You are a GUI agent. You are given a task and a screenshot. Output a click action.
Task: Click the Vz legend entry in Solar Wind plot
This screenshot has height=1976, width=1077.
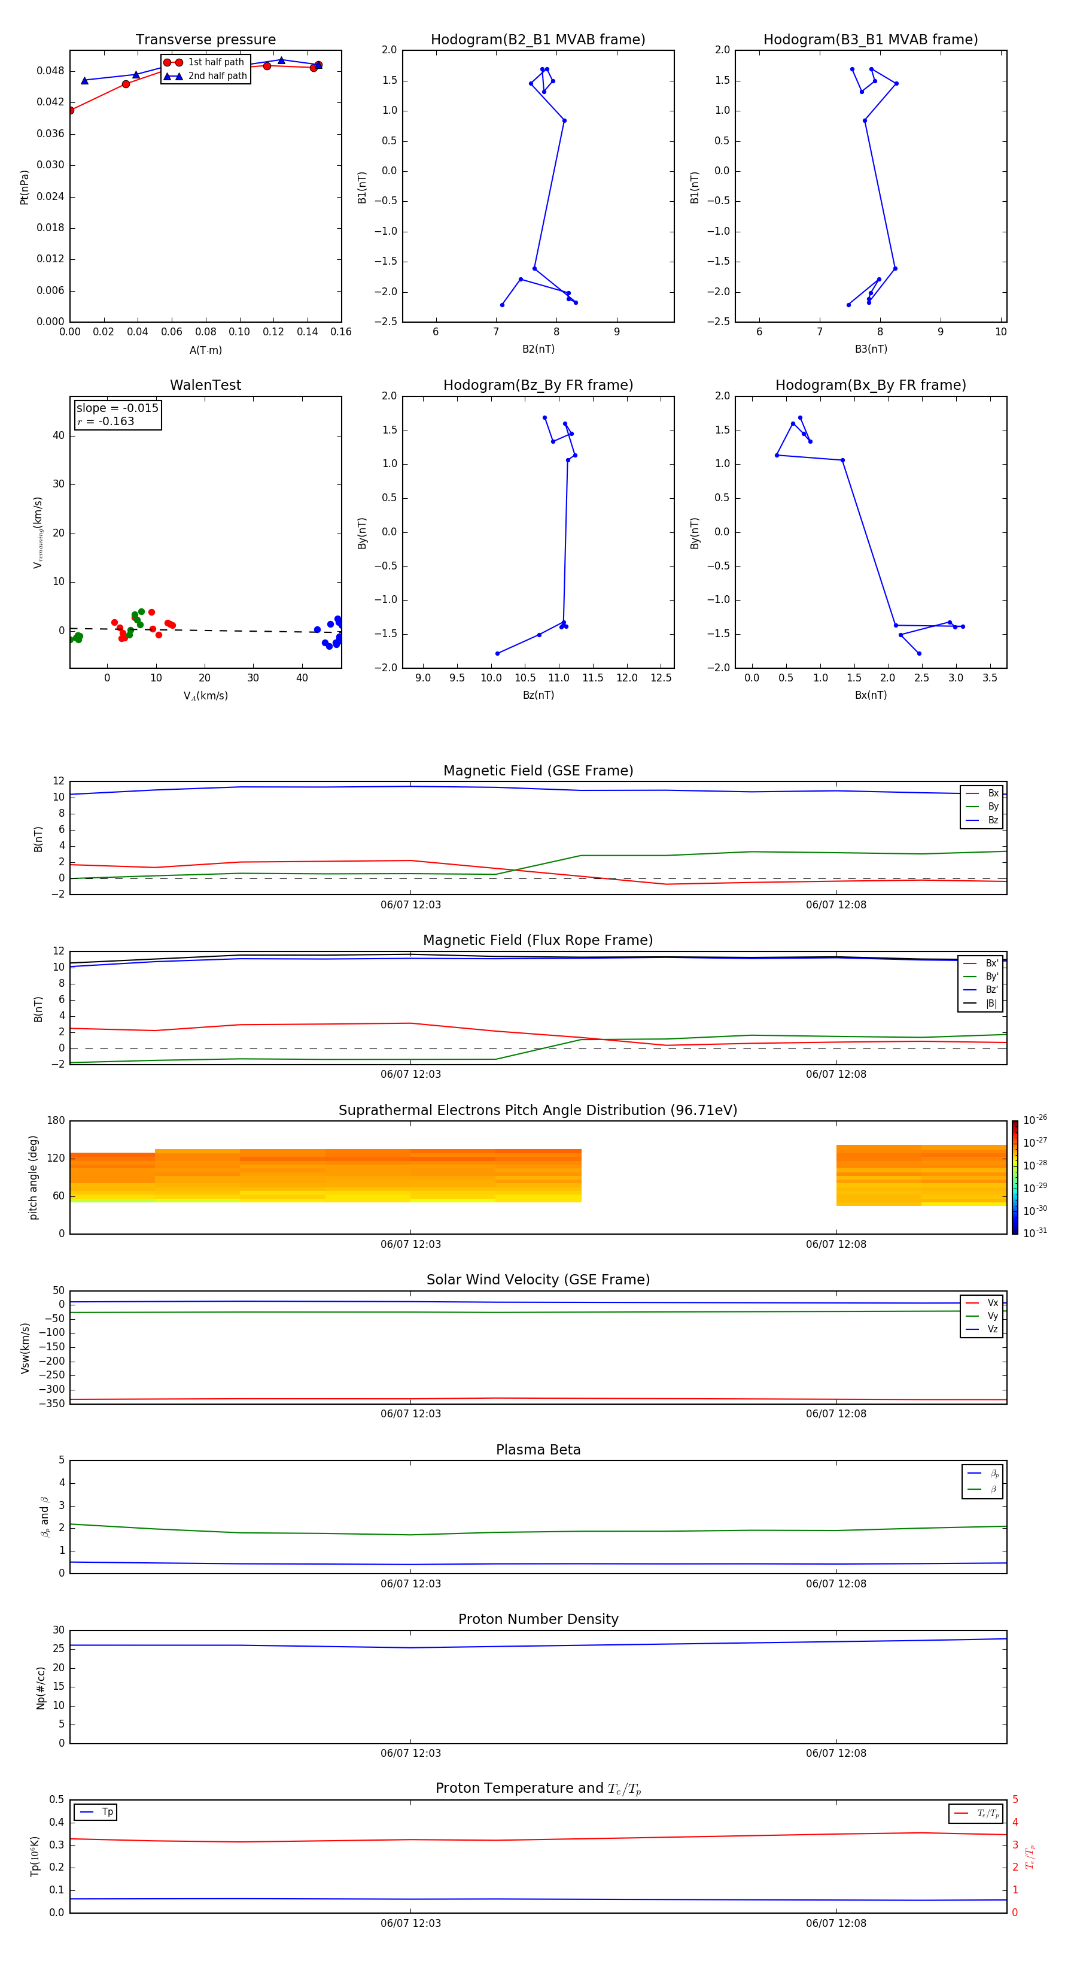click(982, 1329)
